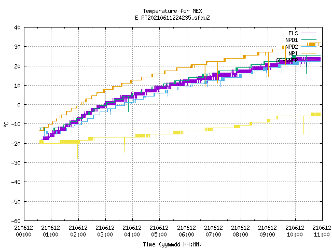Click the SCANNER legend label

pos(287,60)
